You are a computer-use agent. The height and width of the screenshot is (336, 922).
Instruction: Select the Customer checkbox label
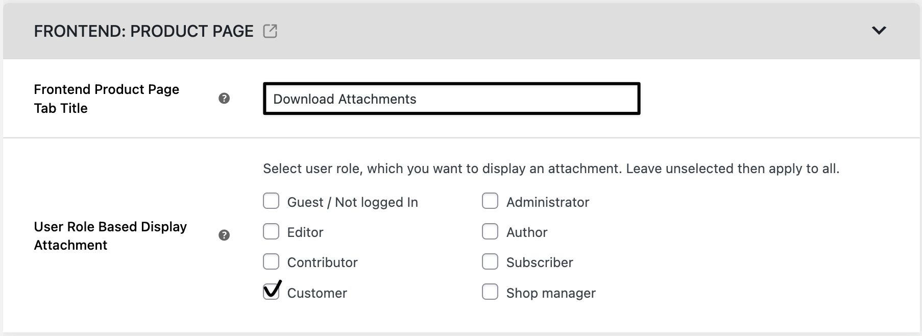point(317,293)
